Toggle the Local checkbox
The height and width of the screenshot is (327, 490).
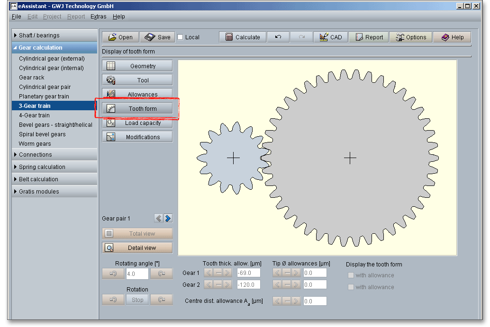pyautogui.click(x=181, y=37)
